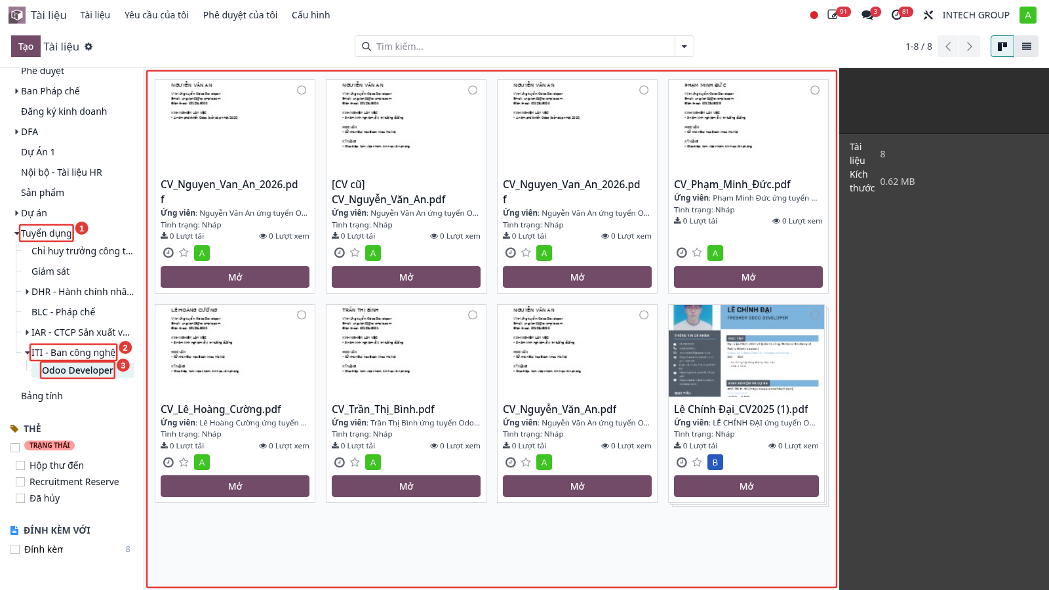The image size is (1049, 590).
Task: Expand the DFA folder
Action: point(16,132)
